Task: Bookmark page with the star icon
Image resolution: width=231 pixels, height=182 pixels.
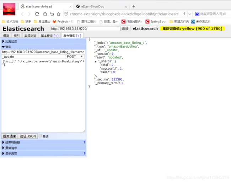Action: (x=59, y=14)
